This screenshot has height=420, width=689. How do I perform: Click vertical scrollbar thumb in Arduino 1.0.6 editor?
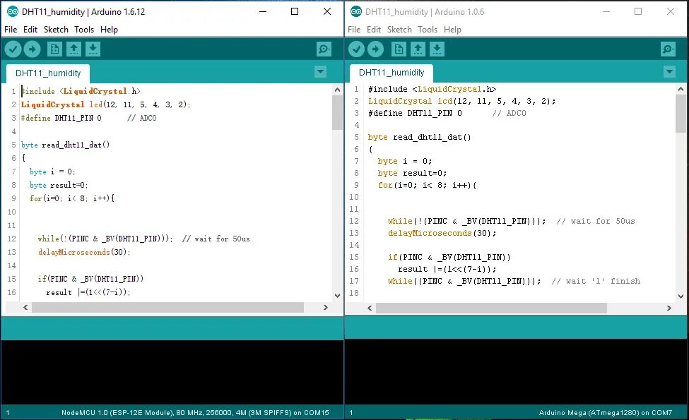pos(681,114)
